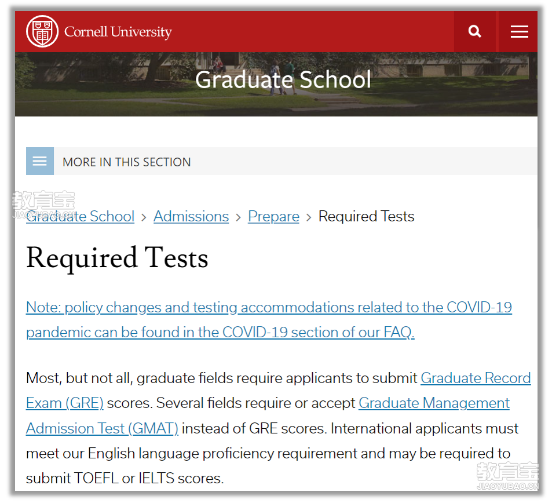552x503 pixels.
Task: Click the MORE IN THIS SECTION label
Action: 127,162
